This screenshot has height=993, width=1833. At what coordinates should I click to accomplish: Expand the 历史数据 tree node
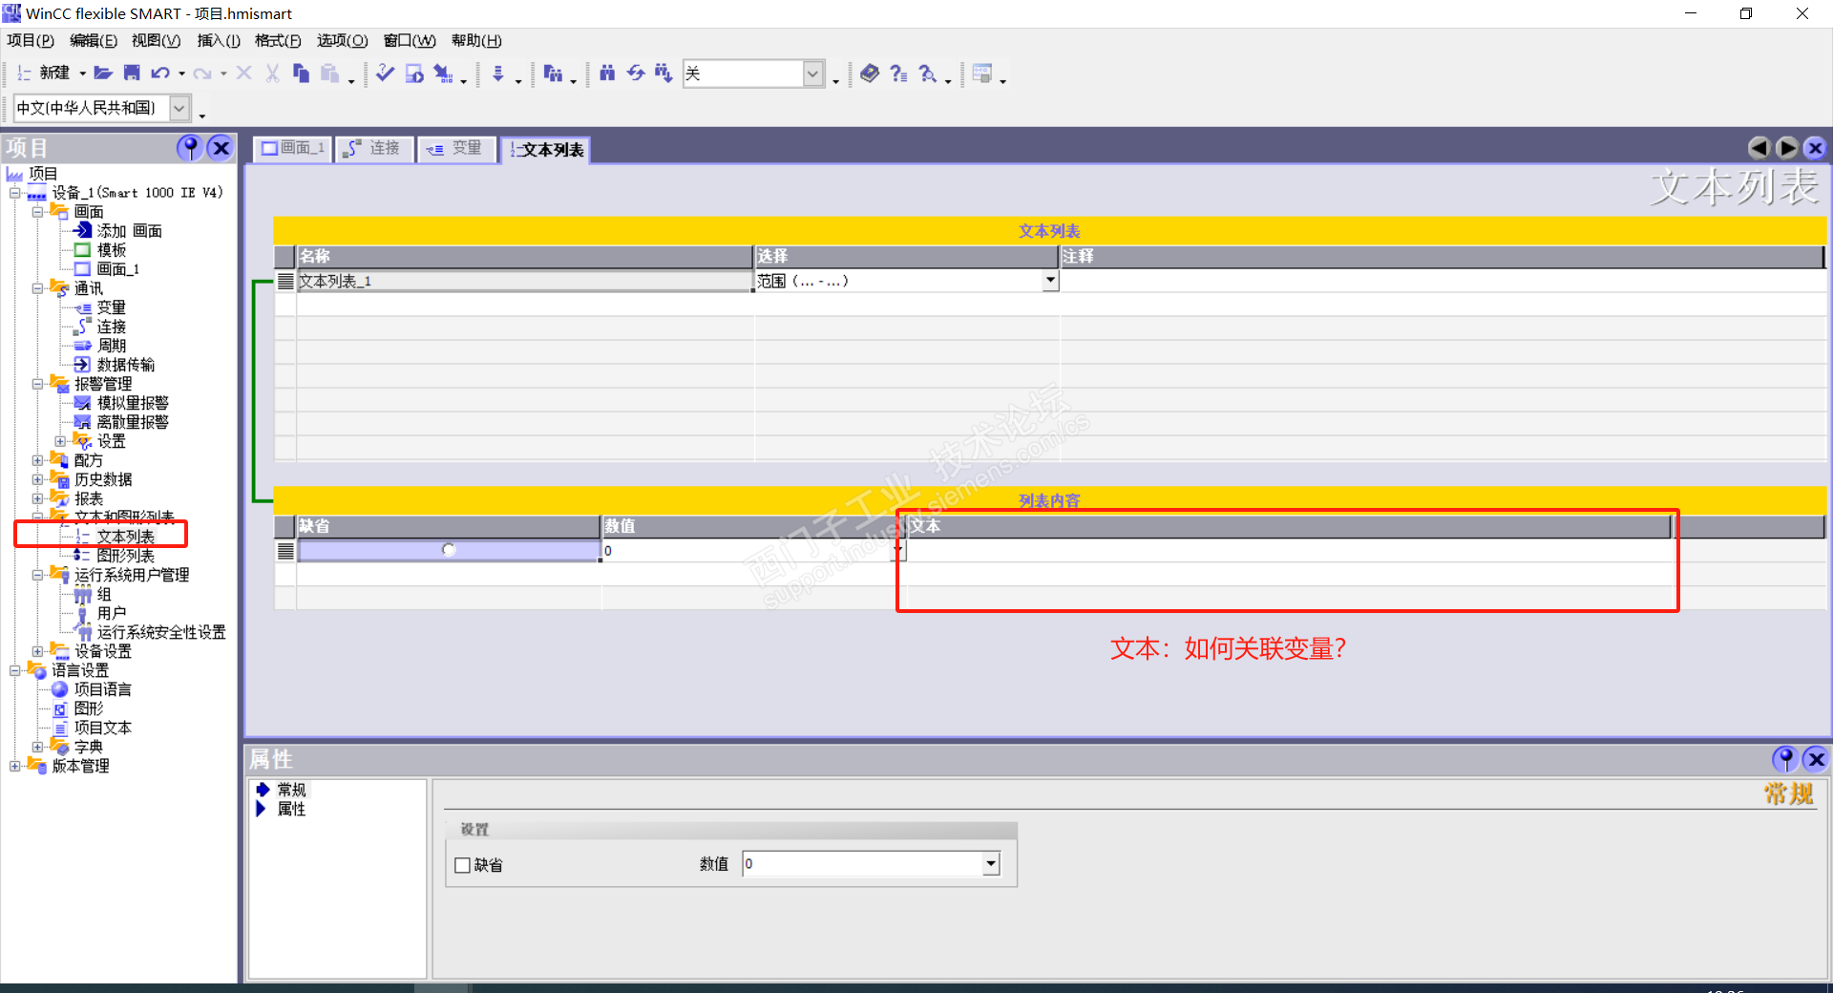(x=38, y=479)
